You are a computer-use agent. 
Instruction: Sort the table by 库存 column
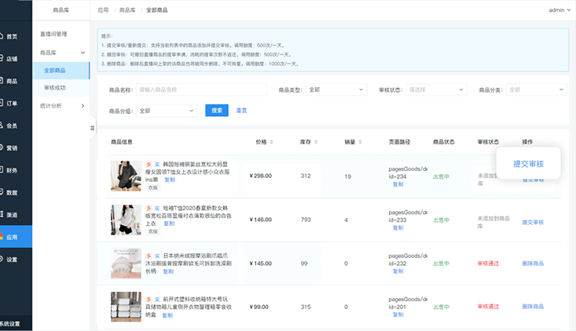309,142
